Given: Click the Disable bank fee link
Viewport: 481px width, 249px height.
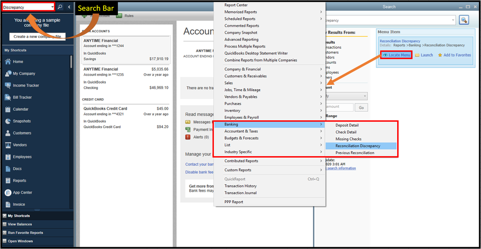Looking at the screenshot, I should [x=199, y=172].
